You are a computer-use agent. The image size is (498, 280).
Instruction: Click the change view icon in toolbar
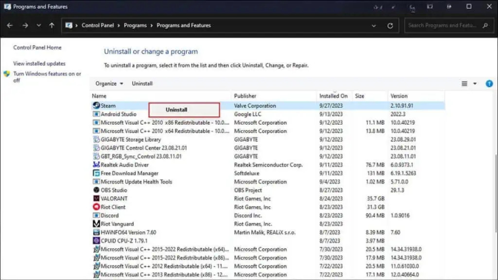[464, 83]
